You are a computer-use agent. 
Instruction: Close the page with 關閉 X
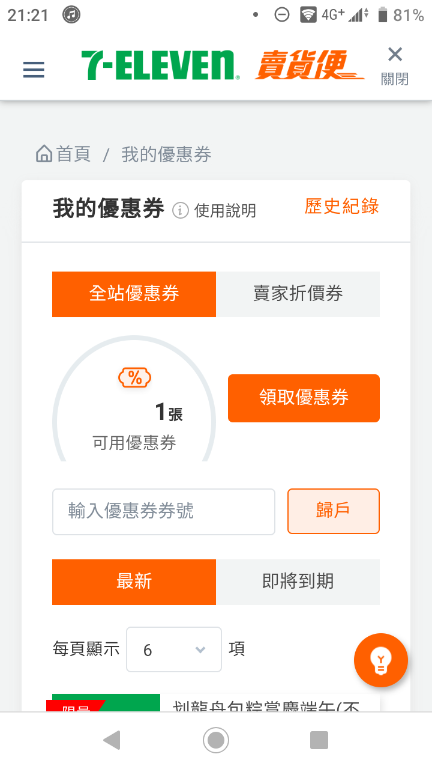tap(395, 65)
